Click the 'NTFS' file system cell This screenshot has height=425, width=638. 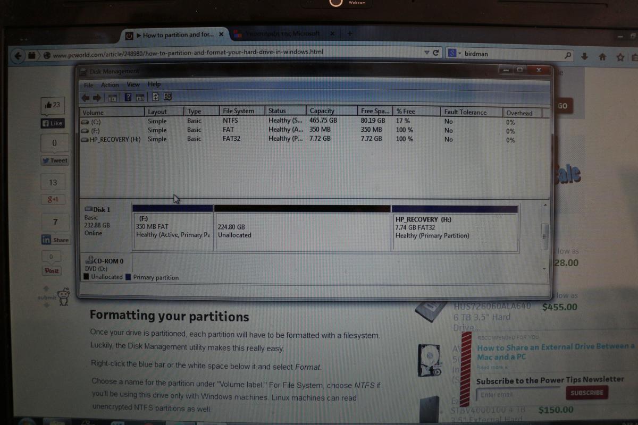[230, 121]
